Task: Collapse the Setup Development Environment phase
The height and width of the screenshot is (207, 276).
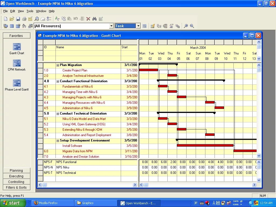Action: click(x=58, y=141)
